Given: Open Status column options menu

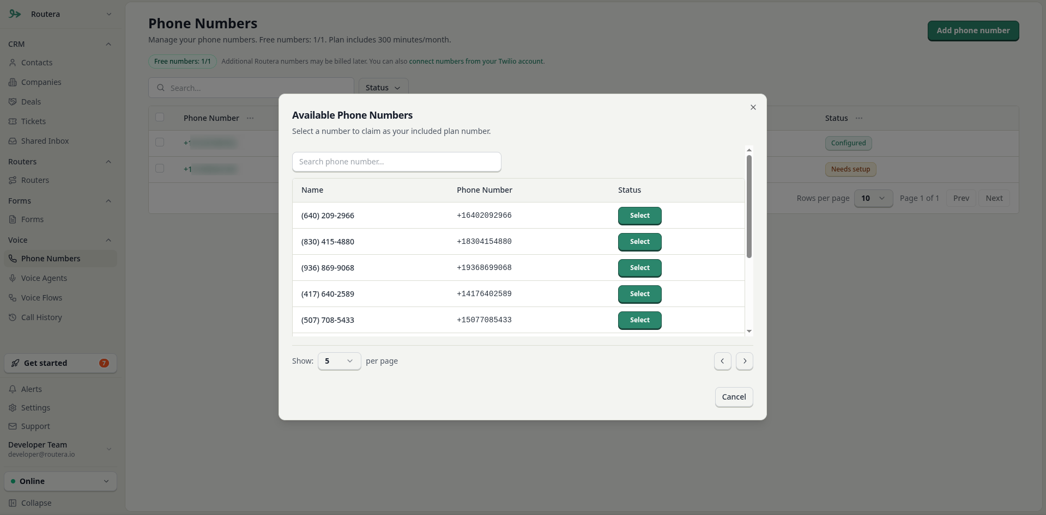Looking at the screenshot, I should [x=859, y=118].
